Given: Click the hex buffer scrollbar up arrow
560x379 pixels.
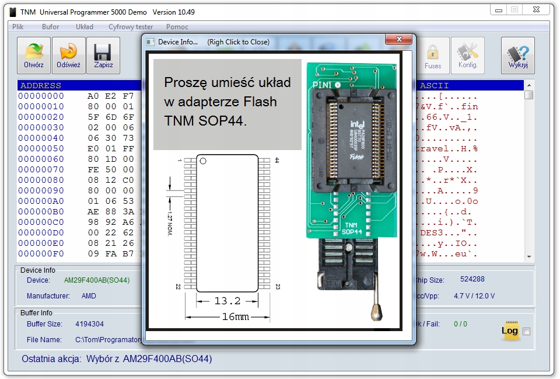Looking at the screenshot, I should click(529, 85).
